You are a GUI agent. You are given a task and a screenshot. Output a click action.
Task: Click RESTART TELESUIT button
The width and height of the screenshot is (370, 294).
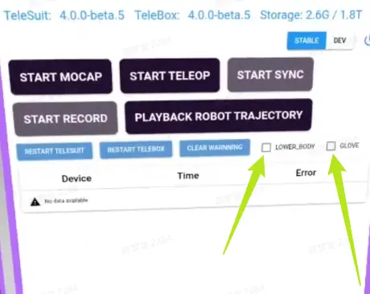click(x=55, y=151)
